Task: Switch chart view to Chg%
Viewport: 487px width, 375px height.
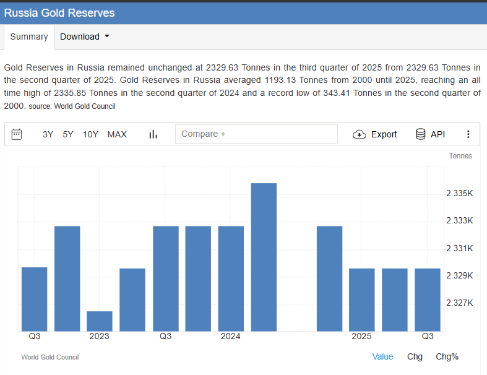Action: click(x=447, y=356)
